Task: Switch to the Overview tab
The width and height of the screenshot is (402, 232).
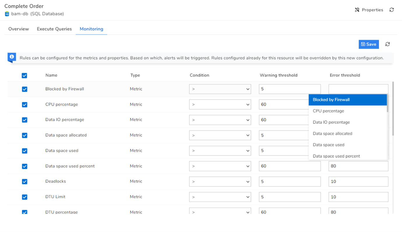Action: point(19,29)
